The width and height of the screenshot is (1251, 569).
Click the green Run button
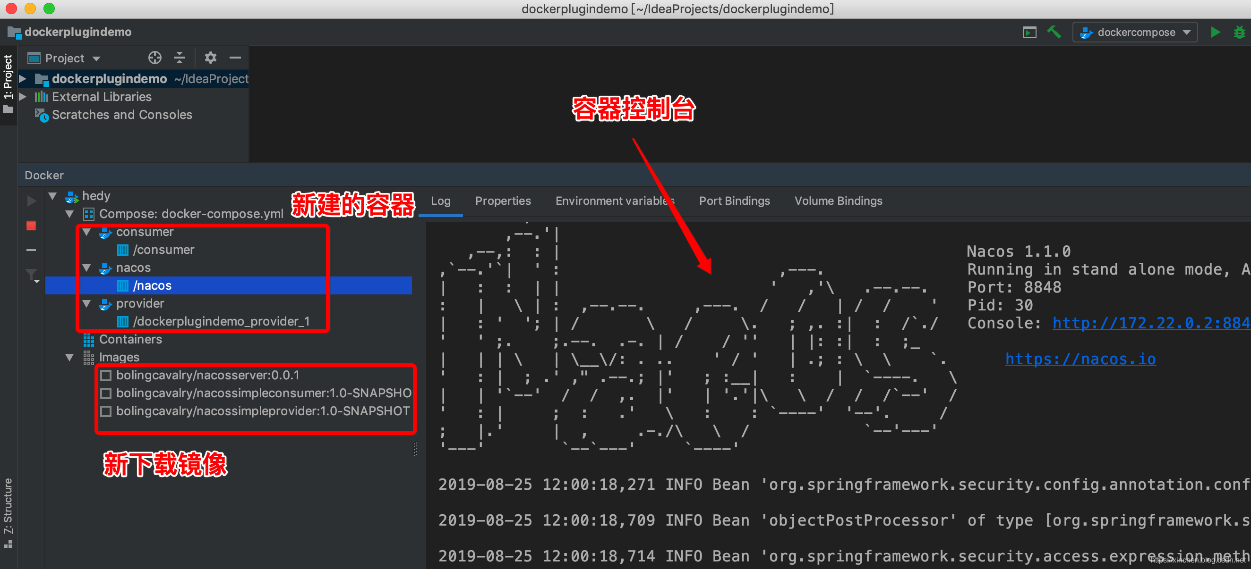(1215, 33)
